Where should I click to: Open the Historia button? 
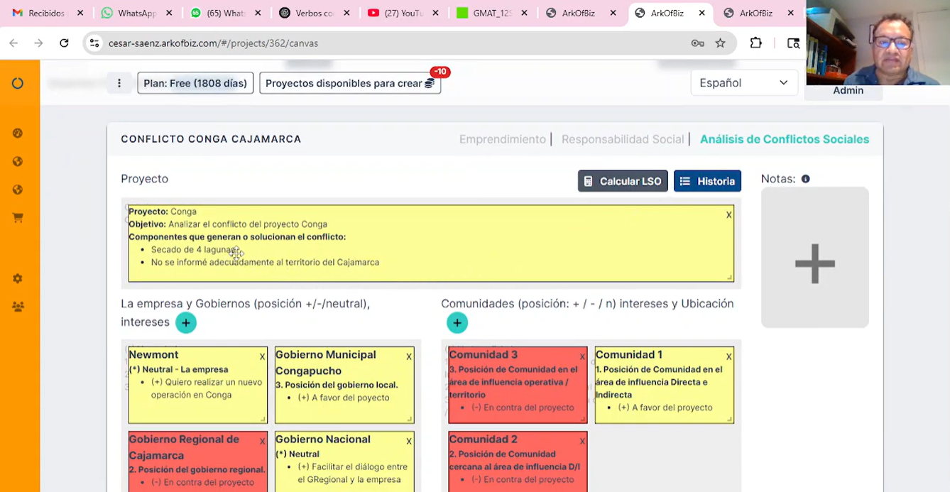click(x=707, y=181)
